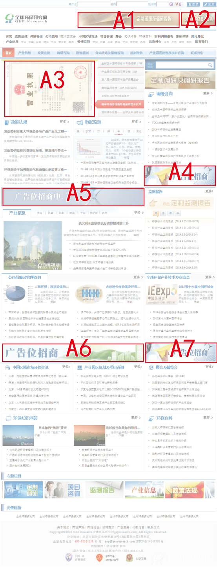Open 数据监测 tab in navigation bar

point(82,53)
